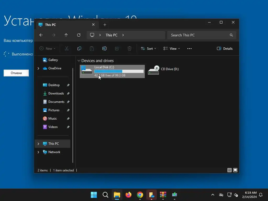Image resolution: width=268 pixels, height=201 pixels.
Task: Launch Google Chrome from taskbar
Action: coord(140,195)
